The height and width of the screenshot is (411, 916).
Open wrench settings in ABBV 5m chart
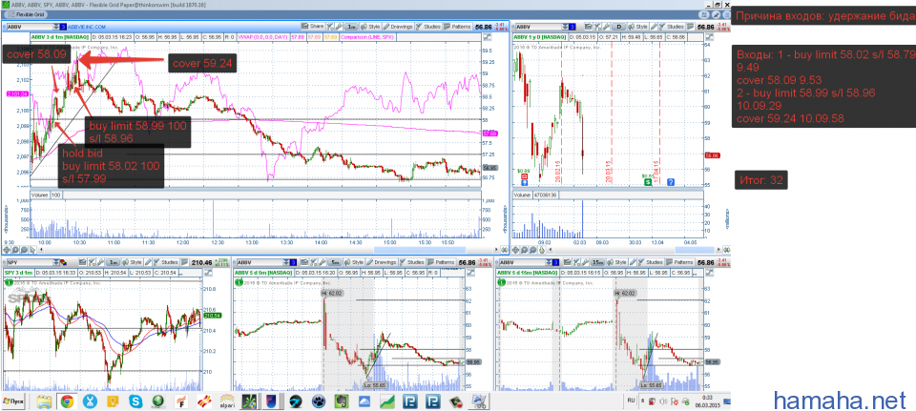point(322,262)
